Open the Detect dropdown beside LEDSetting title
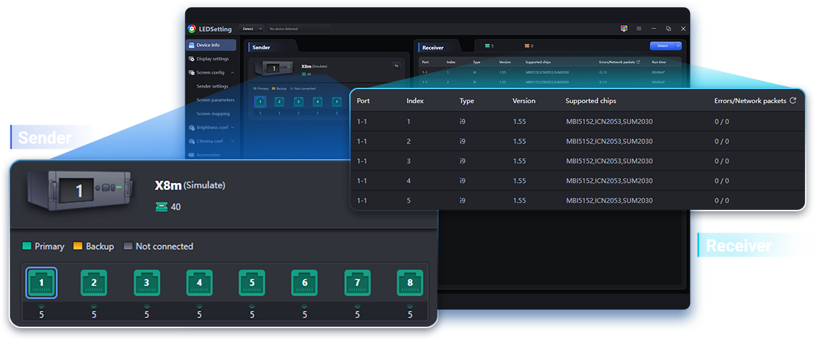The height and width of the screenshot is (340, 815). click(x=251, y=29)
